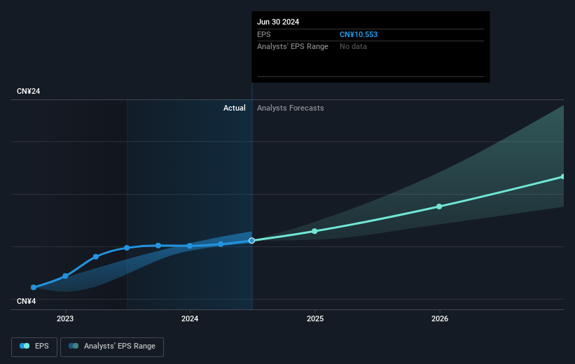Select the EPS data point at 2023
Viewport: 575px width, 364px height.
(x=65, y=276)
